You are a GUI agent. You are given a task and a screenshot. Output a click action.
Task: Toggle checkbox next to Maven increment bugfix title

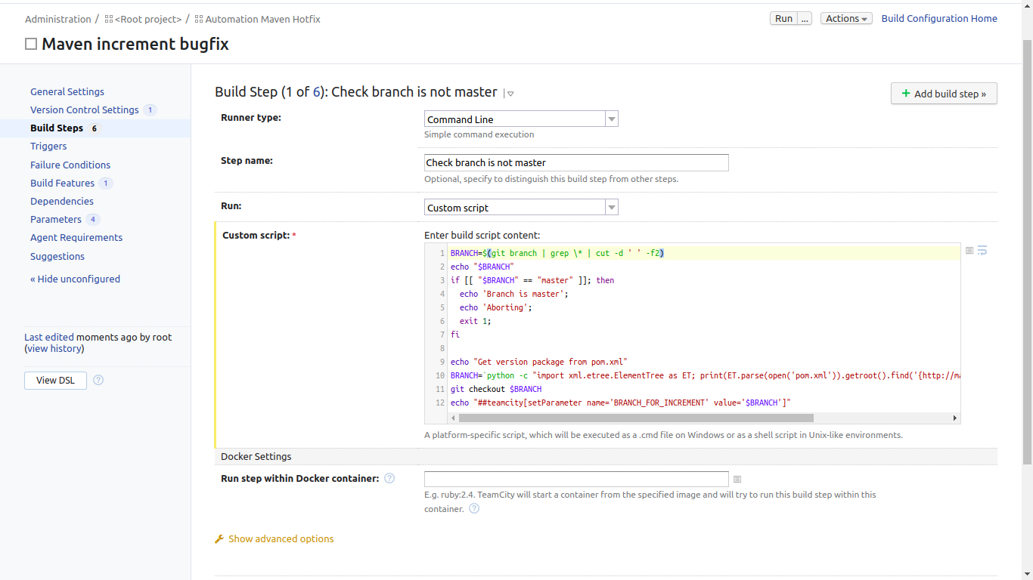pos(31,44)
